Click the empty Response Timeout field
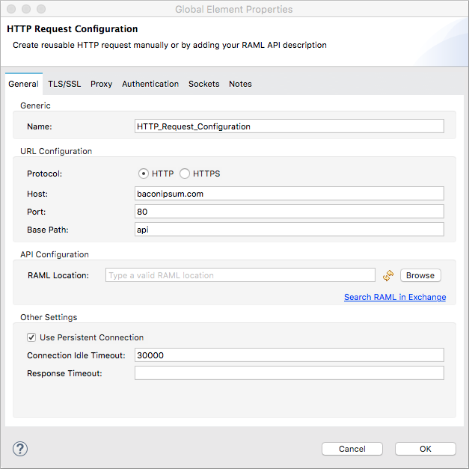Image resolution: width=469 pixels, height=469 pixels. pyautogui.click(x=289, y=373)
